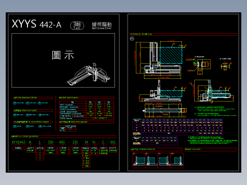Select the first combination direction thumbnail
This screenshot has width=247, height=185.
coord(139,160)
